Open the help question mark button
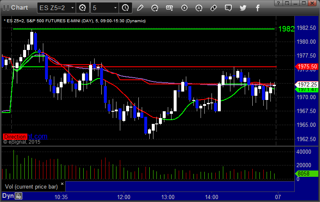The height and width of the screenshot is (202, 320). [278, 3]
